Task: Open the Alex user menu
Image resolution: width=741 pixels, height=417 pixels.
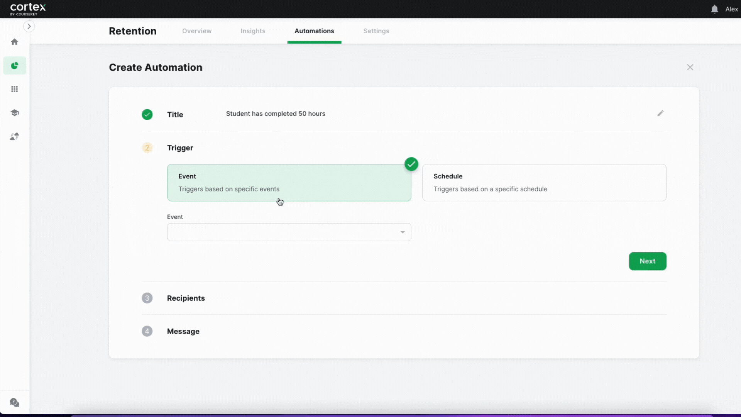Action: pyautogui.click(x=731, y=9)
